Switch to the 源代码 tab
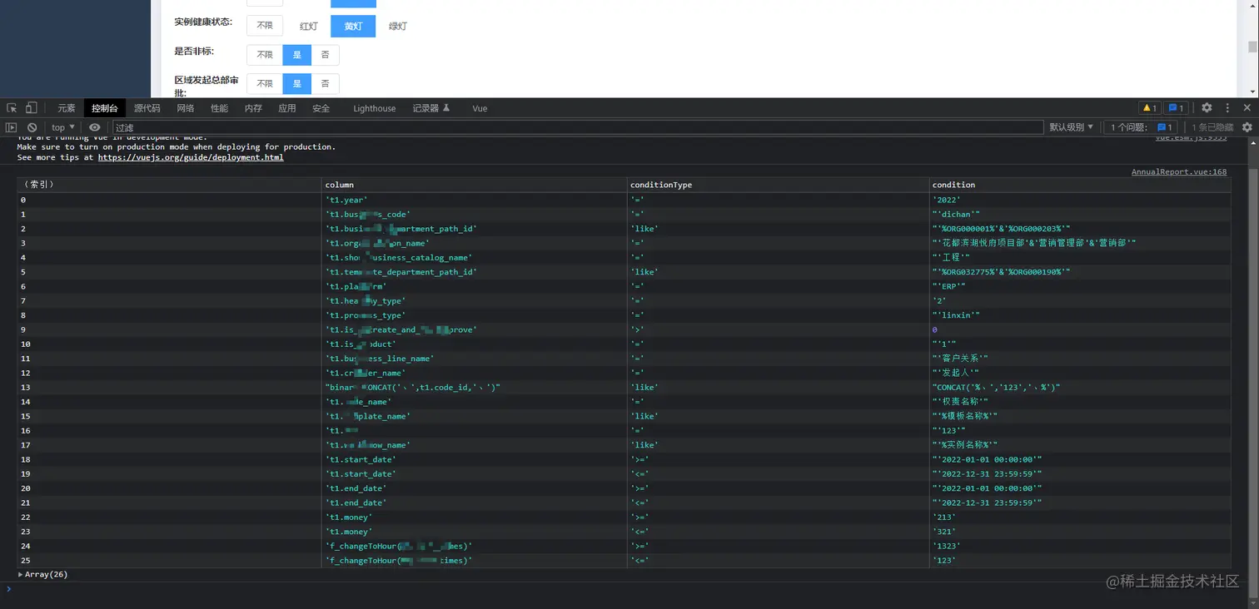The image size is (1259, 609). [x=147, y=108]
